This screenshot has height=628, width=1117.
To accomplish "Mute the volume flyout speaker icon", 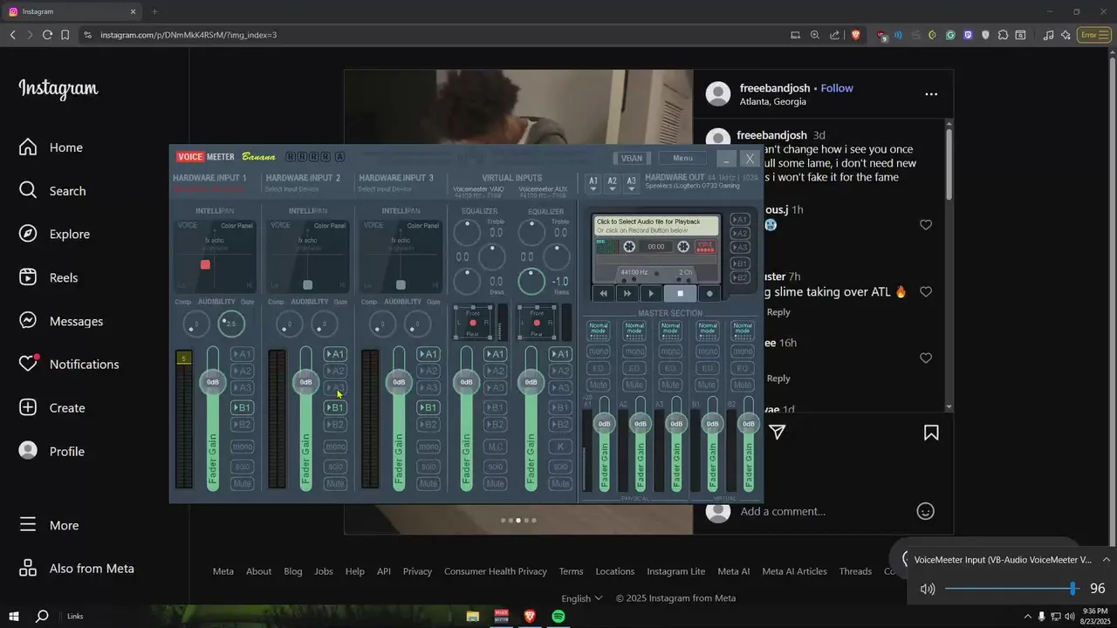I will point(928,589).
